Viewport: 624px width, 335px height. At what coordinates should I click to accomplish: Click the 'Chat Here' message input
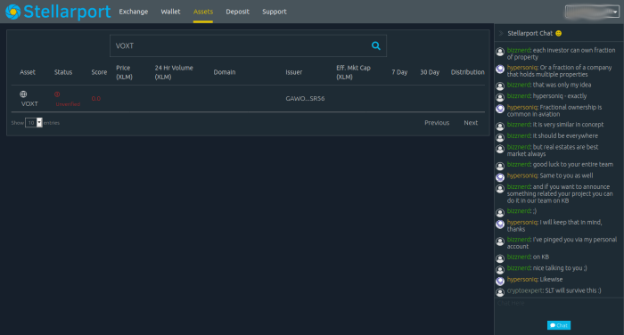coord(559,303)
